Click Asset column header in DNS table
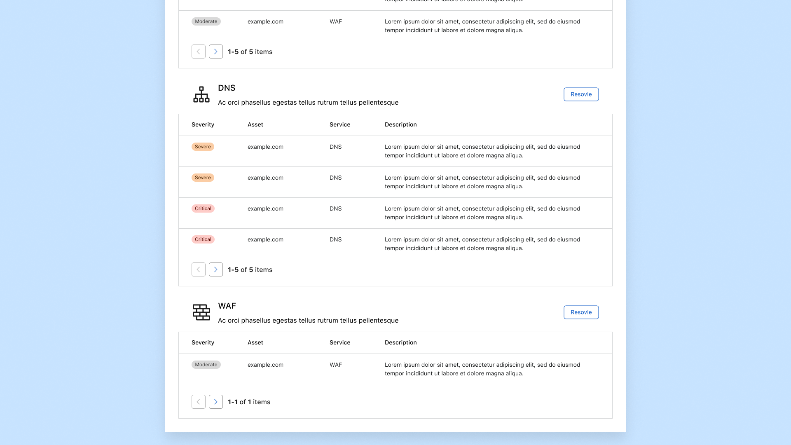Viewport: 791px width, 445px height. (x=255, y=124)
